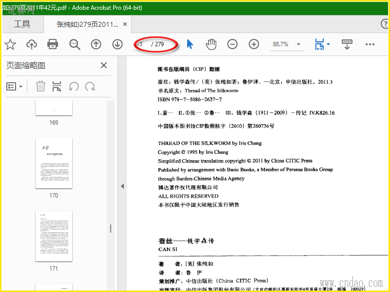Click the page thumbnails print-area icon
This screenshot has width=390, height=292.
57,87
